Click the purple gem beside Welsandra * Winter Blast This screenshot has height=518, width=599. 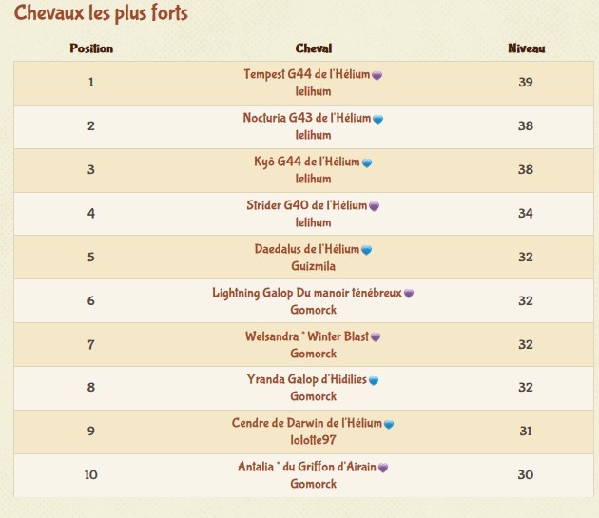click(376, 337)
